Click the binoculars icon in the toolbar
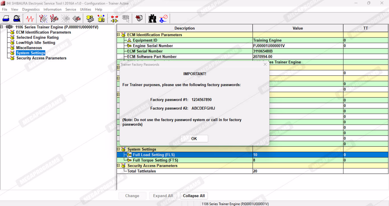389x206 pixels. point(152,19)
